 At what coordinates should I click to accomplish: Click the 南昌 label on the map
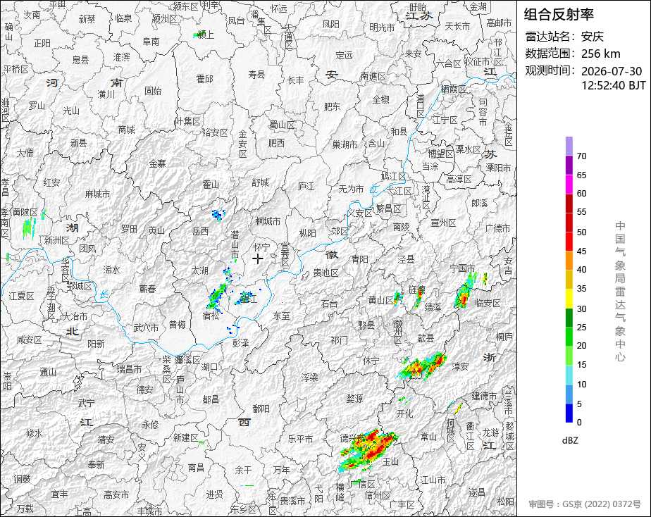click(196, 468)
